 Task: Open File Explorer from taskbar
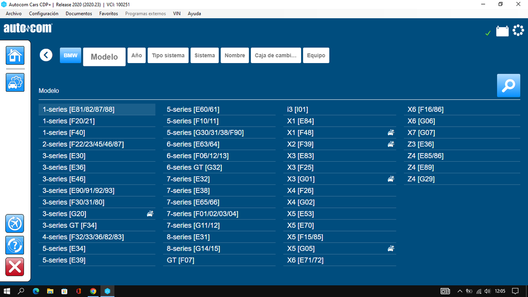pos(50,291)
